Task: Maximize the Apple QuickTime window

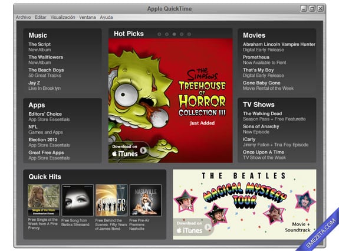Action: click(312, 8)
